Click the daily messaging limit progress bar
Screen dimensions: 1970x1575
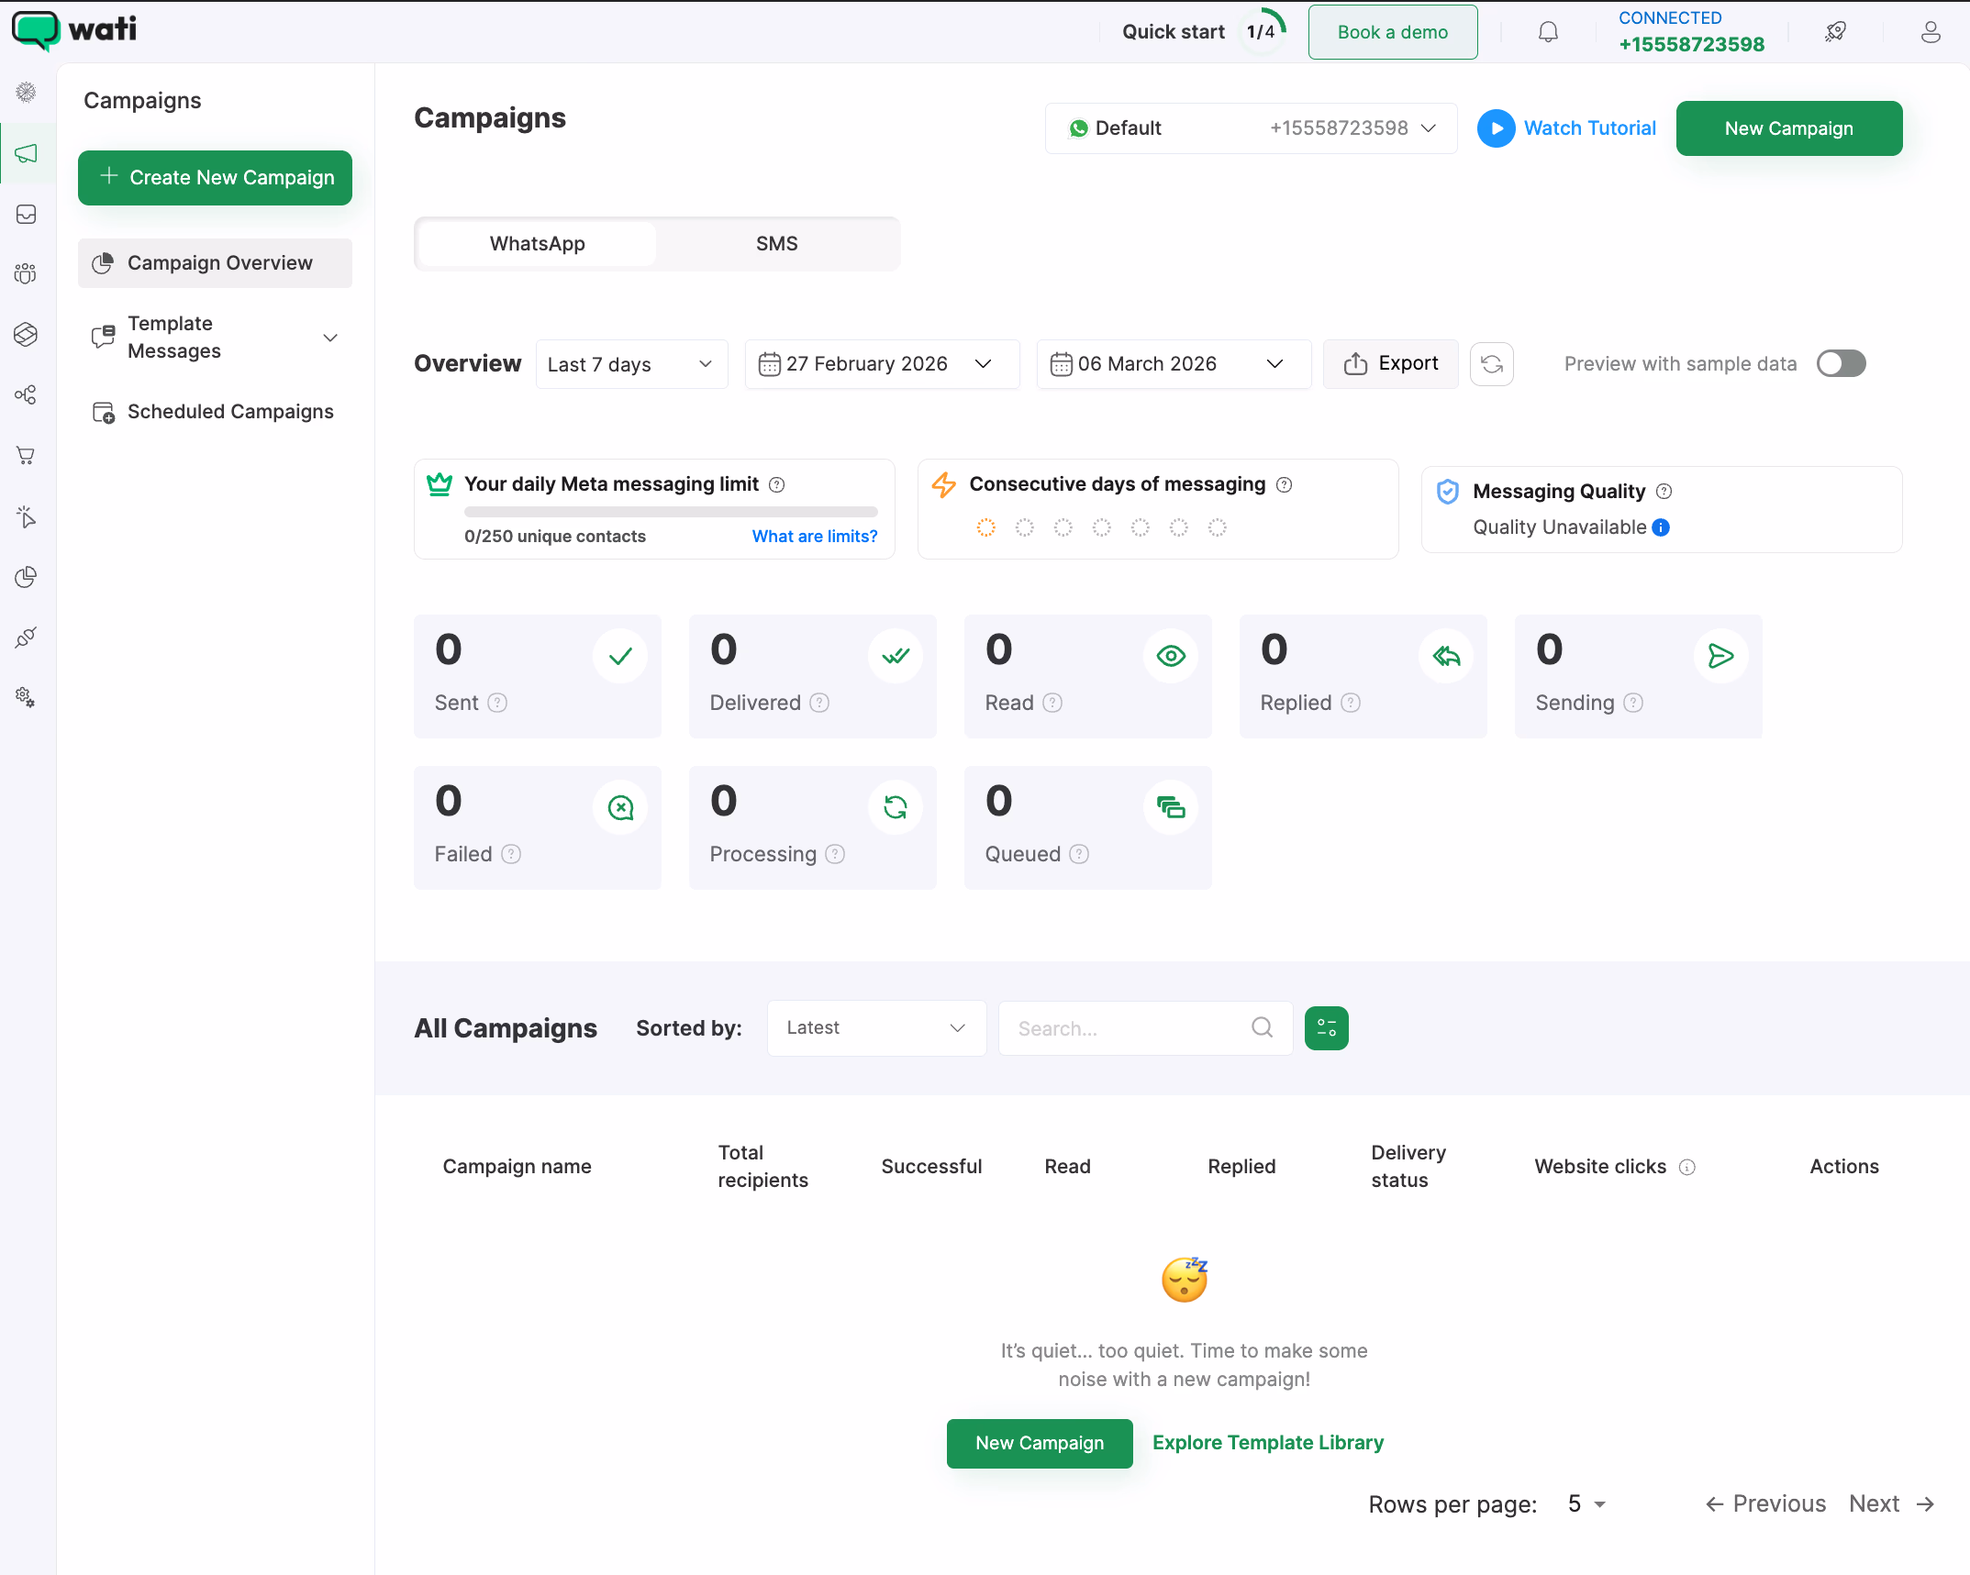click(670, 512)
